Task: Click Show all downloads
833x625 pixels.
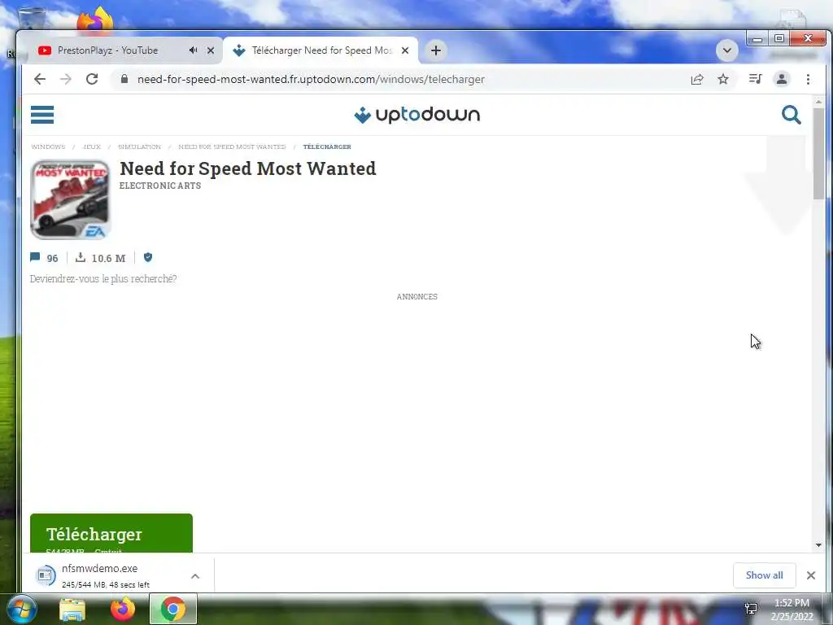Action: (765, 575)
